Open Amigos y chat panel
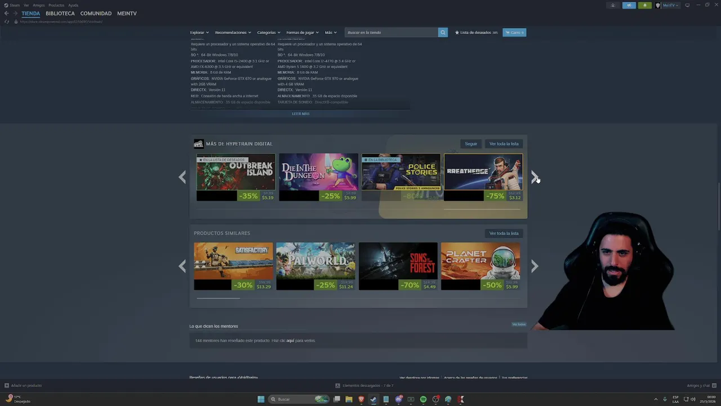 click(701, 386)
